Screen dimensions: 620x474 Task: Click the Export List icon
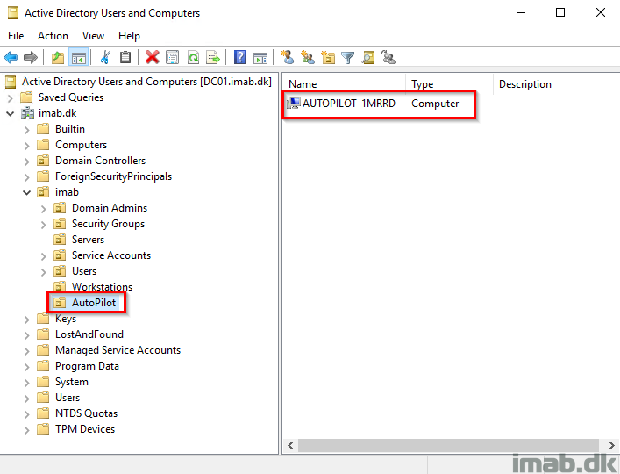(213, 58)
